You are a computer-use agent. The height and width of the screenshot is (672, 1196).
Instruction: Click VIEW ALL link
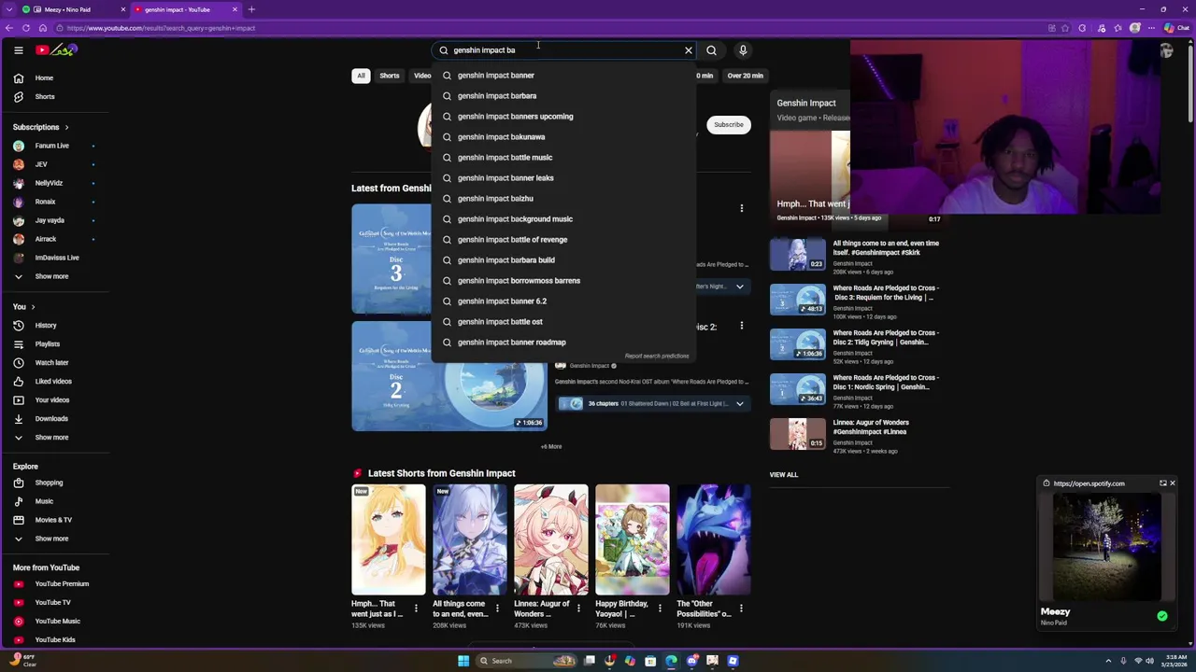pyautogui.click(x=784, y=475)
